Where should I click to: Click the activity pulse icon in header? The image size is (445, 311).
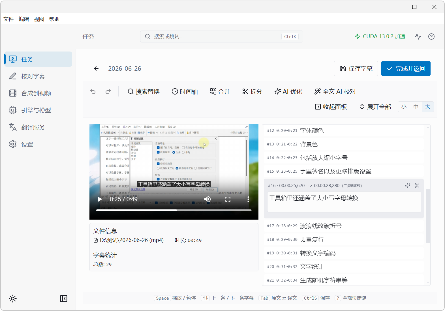[418, 37]
